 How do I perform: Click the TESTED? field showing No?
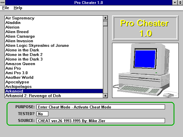pyautogui.click(x=42, y=114)
